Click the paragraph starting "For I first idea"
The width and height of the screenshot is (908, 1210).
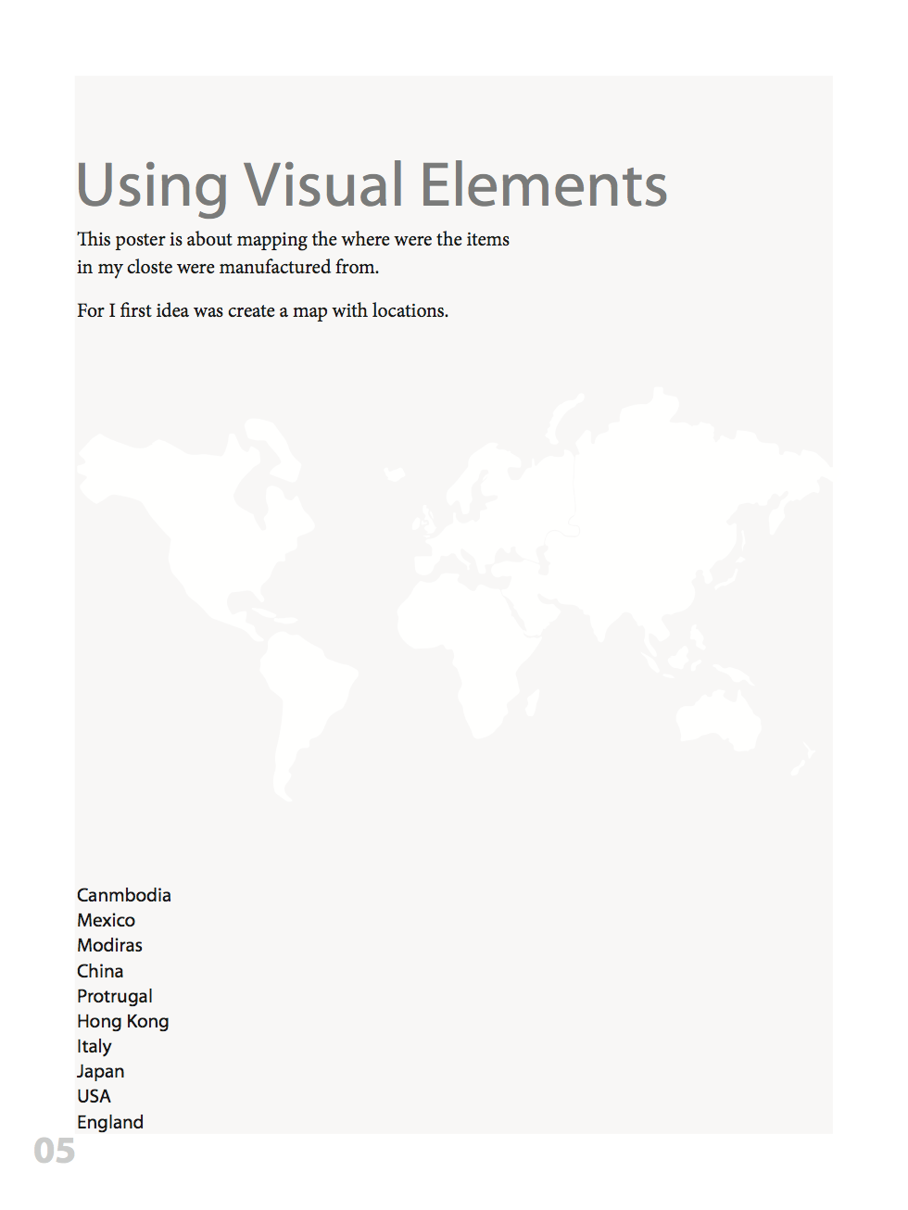(x=261, y=310)
